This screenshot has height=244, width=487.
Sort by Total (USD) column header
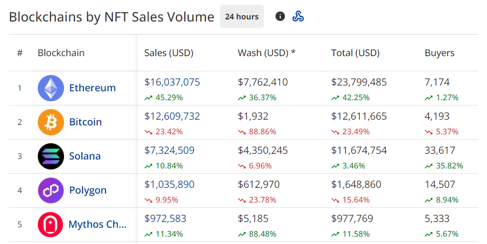click(355, 53)
